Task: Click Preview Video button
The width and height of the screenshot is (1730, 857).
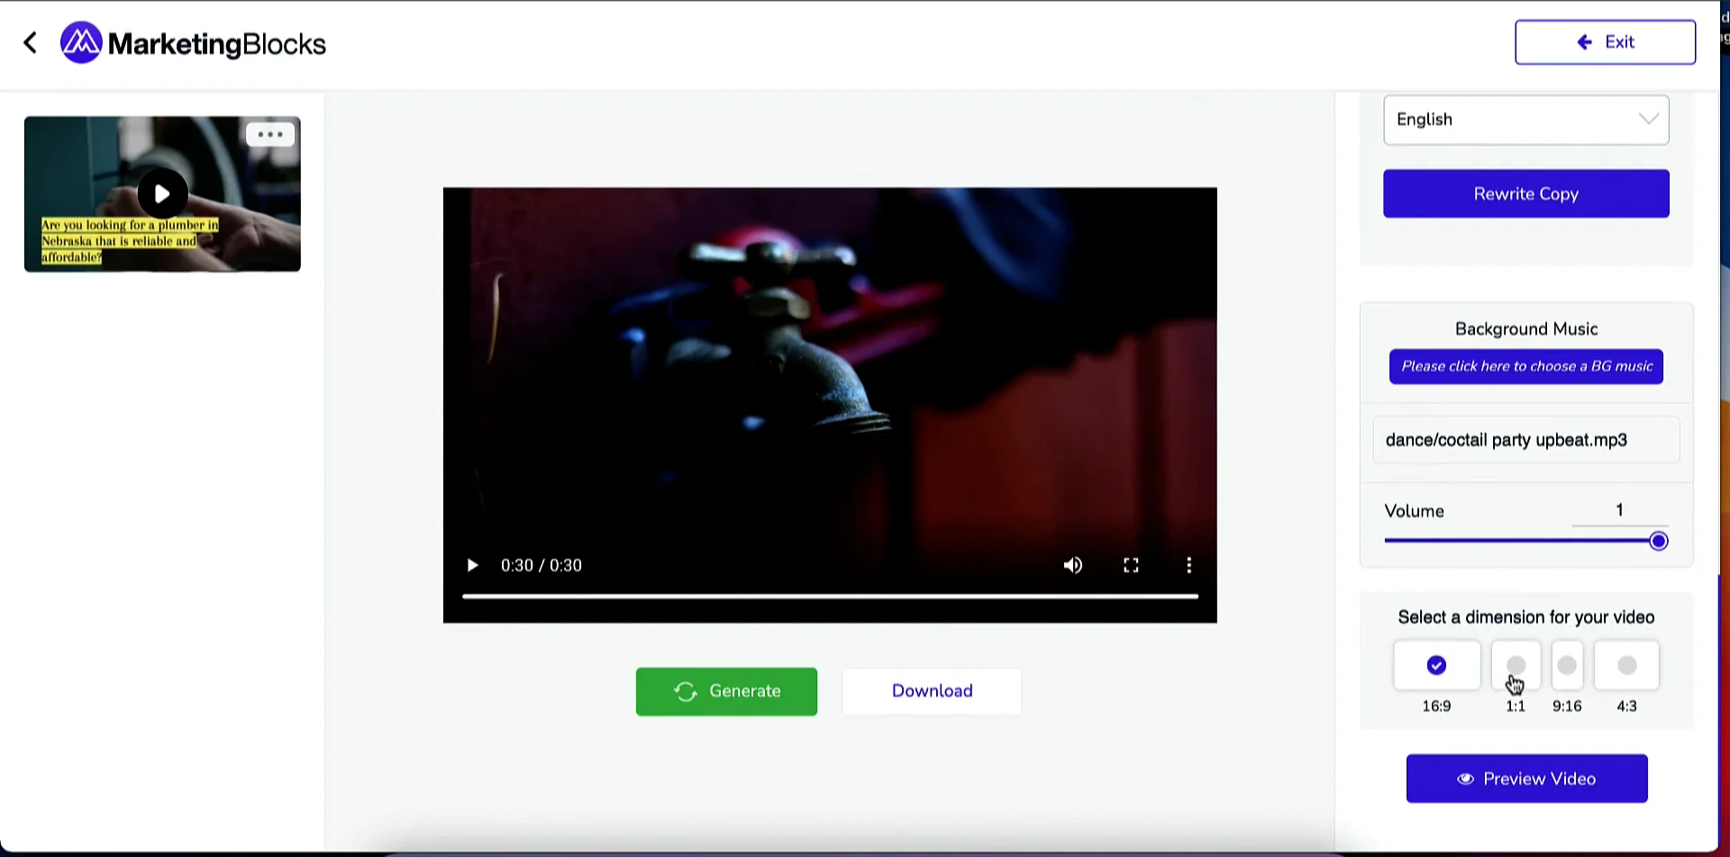Action: click(1526, 779)
